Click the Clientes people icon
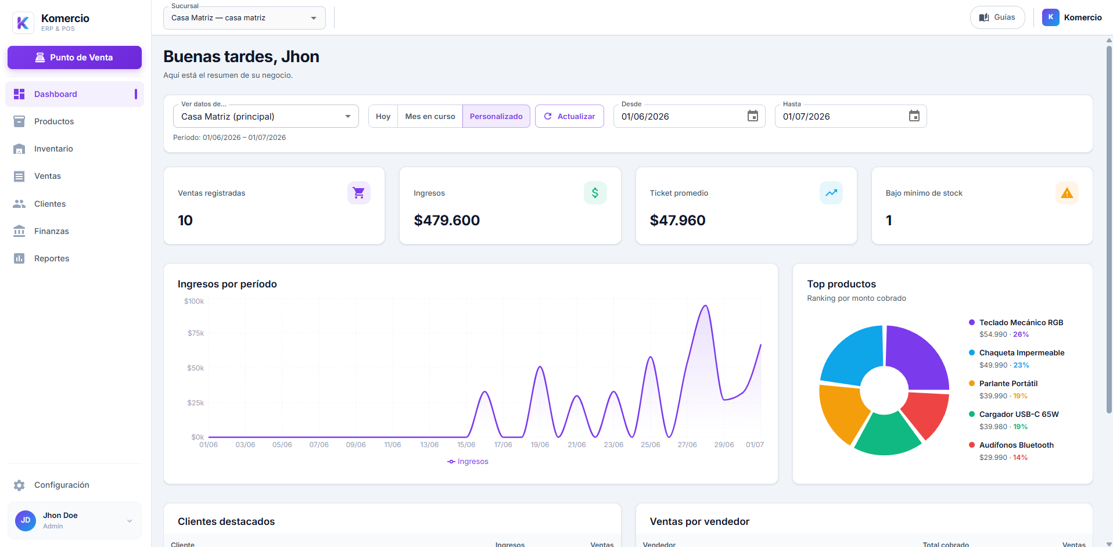The height and width of the screenshot is (547, 1113). pos(19,204)
